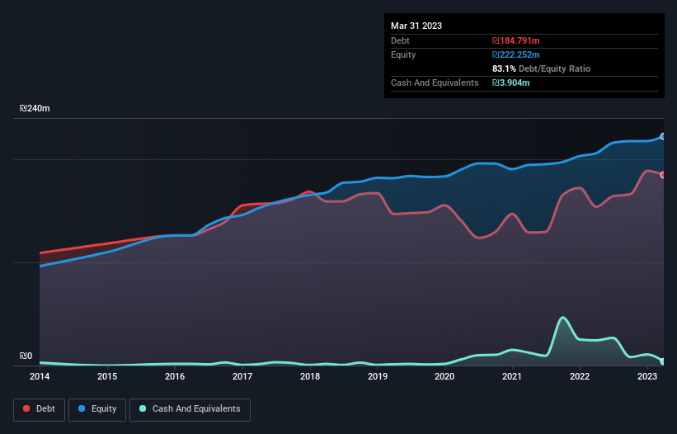Click the 2014 x-axis label
677x434 pixels.
[40, 376]
